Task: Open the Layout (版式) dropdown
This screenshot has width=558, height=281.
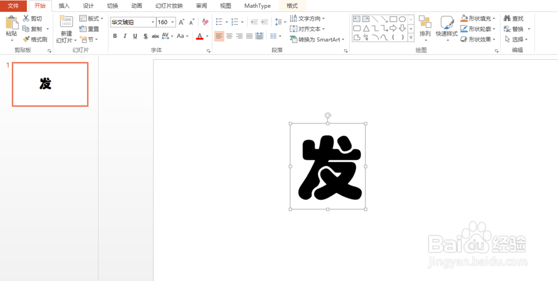Action: click(x=91, y=18)
